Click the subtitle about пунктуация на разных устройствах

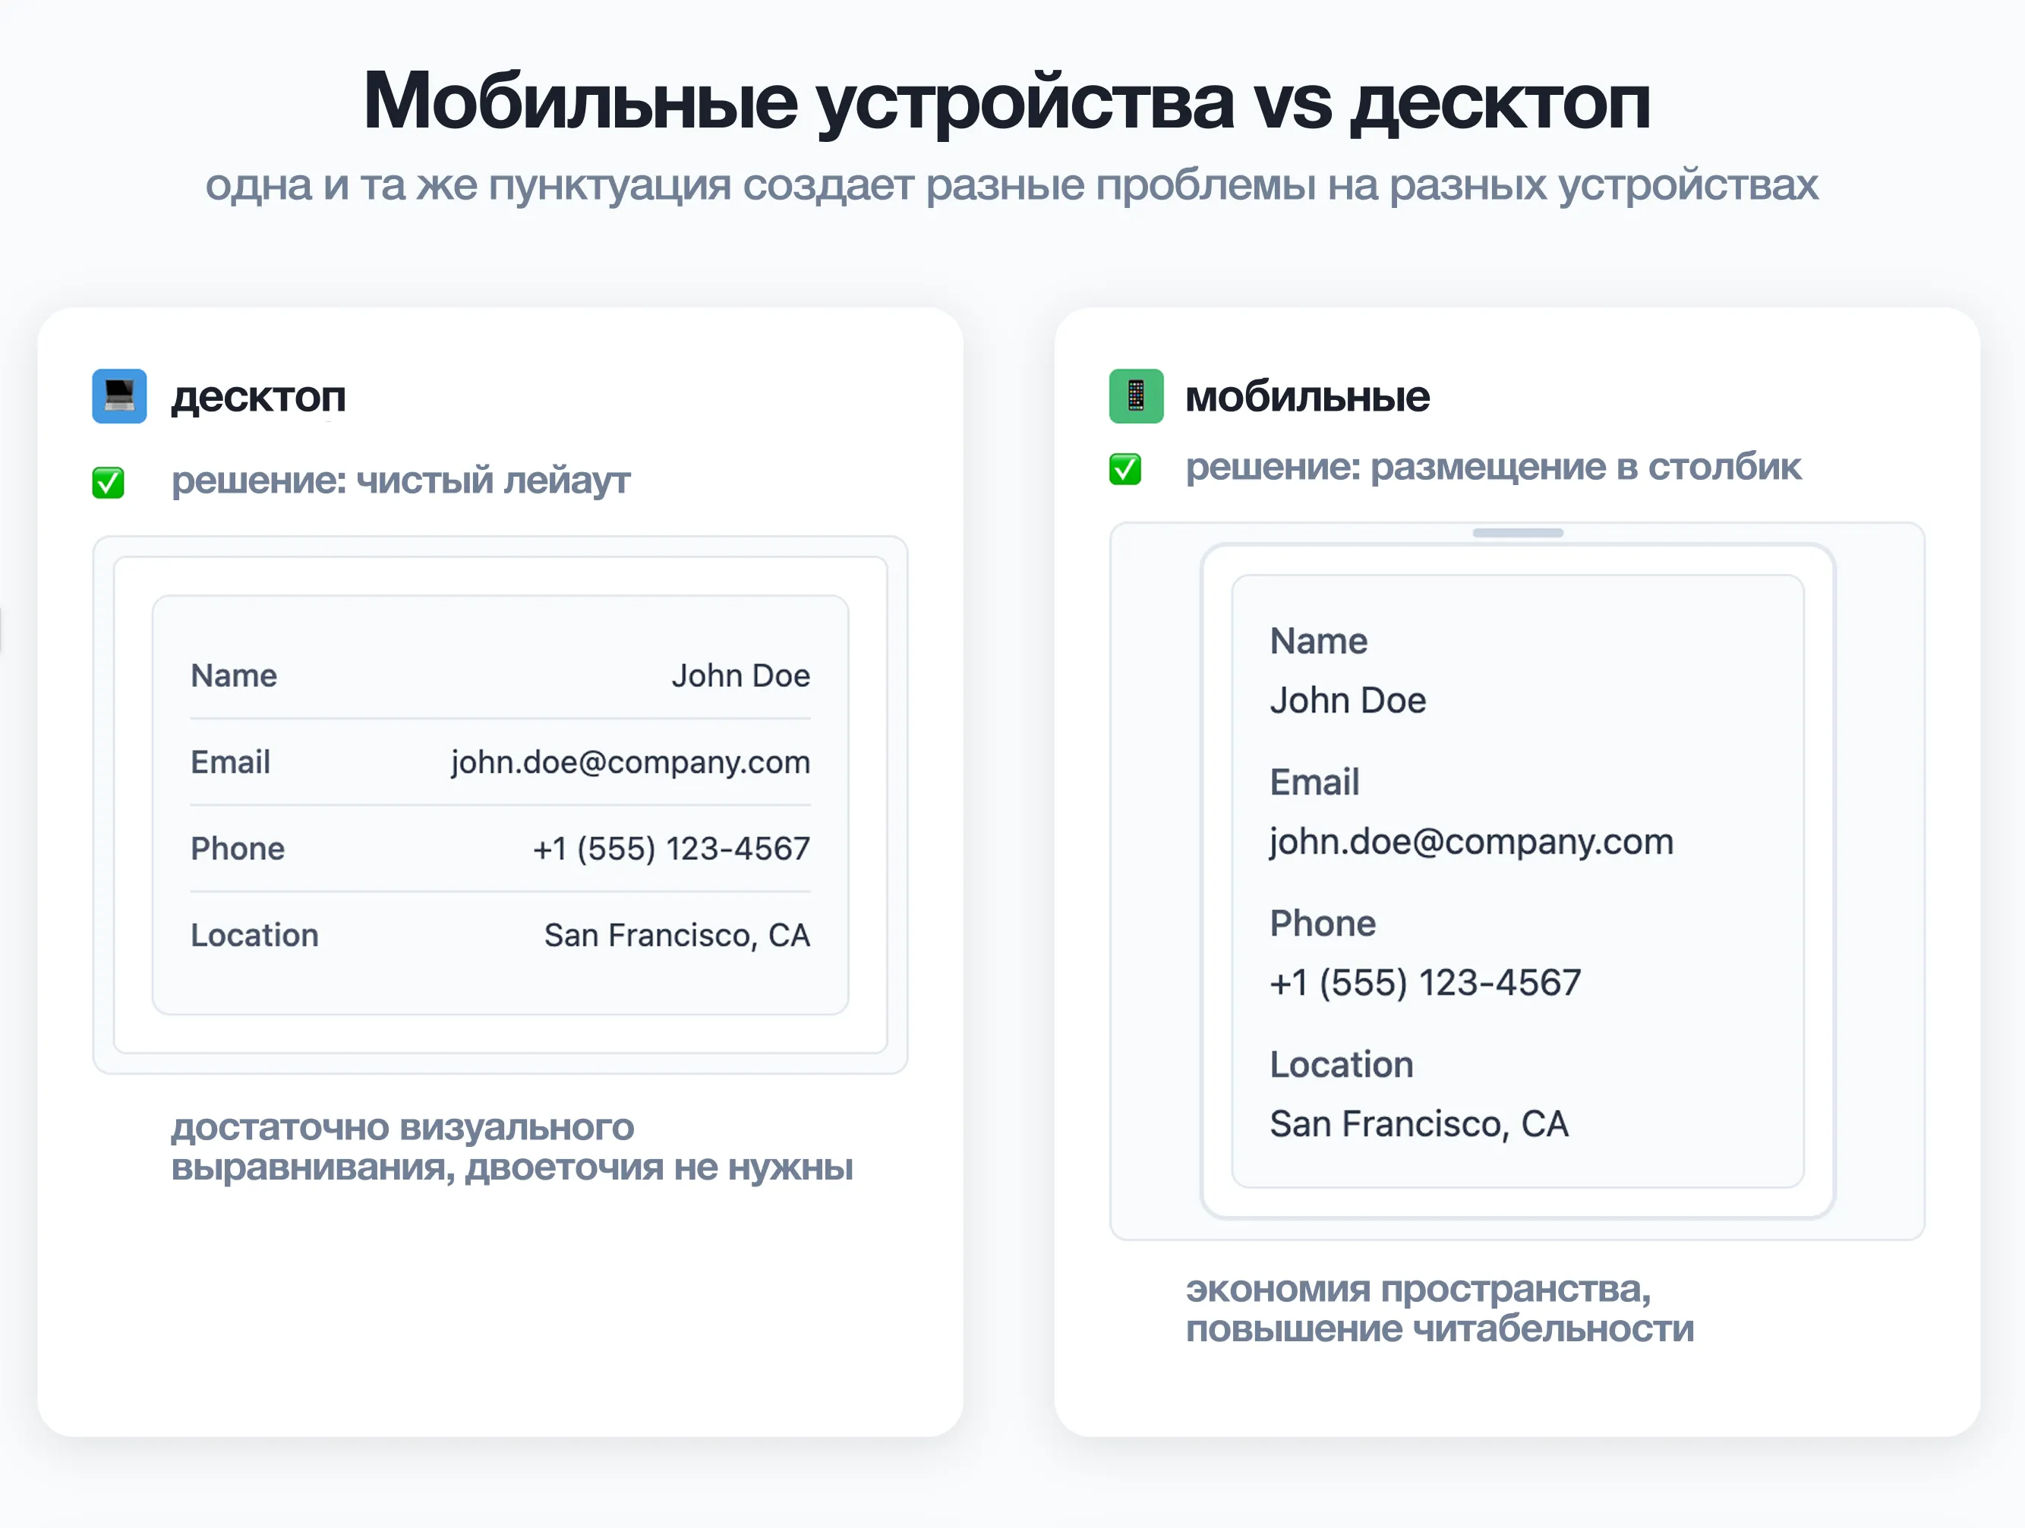click(1011, 184)
